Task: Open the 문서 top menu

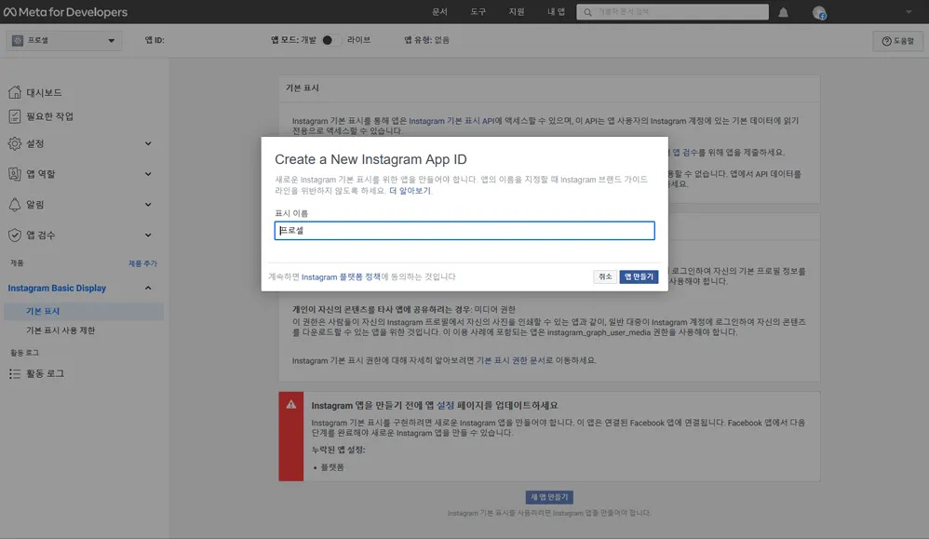Action: pyautogui.click(x=439, y=12)
